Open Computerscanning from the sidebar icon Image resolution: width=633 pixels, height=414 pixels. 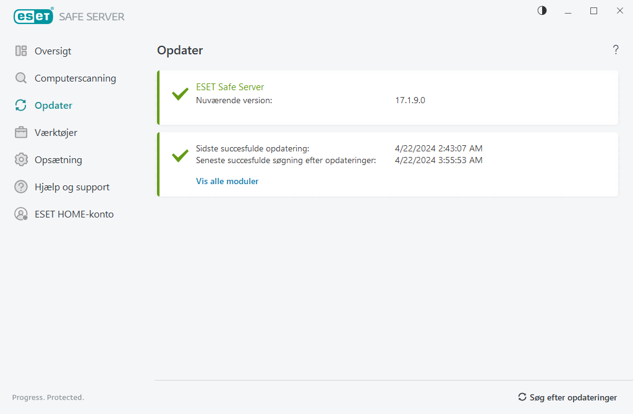pyautogui.click(x=20, y=78)
